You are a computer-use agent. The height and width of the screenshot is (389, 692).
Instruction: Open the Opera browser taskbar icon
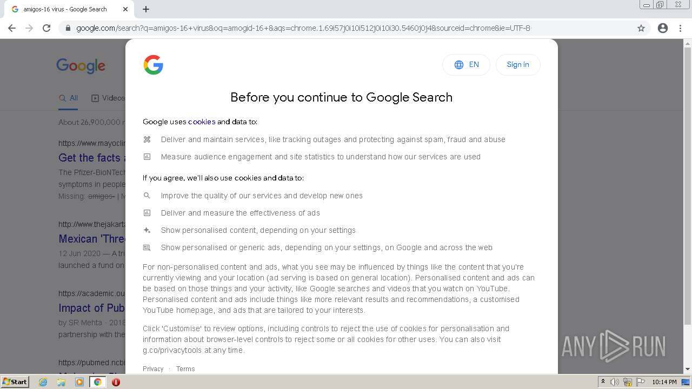116,382
